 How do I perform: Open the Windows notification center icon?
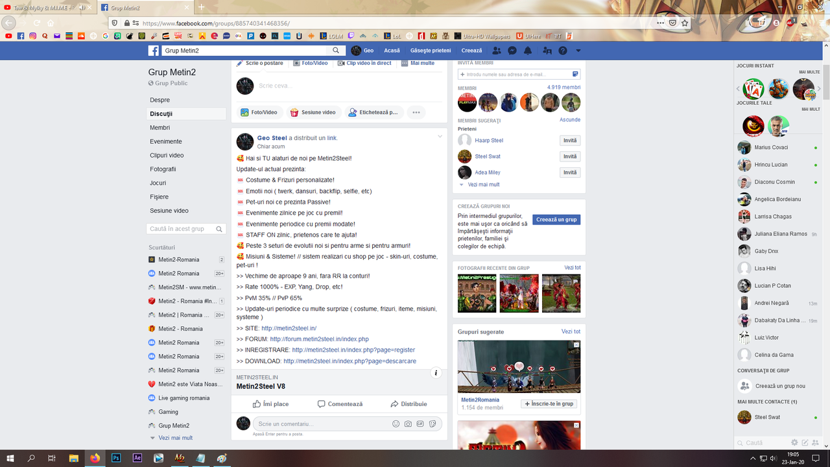(x=816, y=458)
